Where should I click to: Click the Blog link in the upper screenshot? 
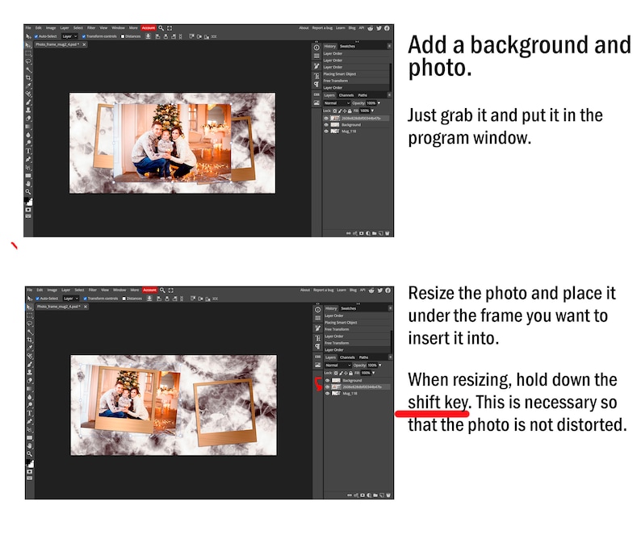(352, 27)
